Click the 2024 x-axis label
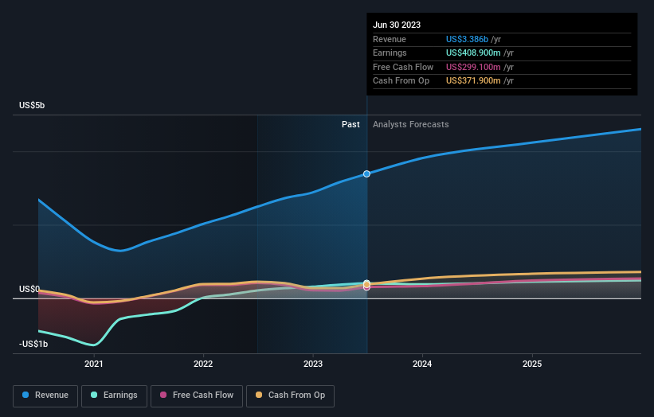This screenshot has height=417, width=654. click(422, 364)
